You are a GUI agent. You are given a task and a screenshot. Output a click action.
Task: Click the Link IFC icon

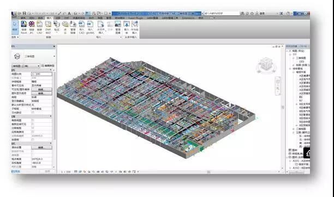[x=32, y=27]
